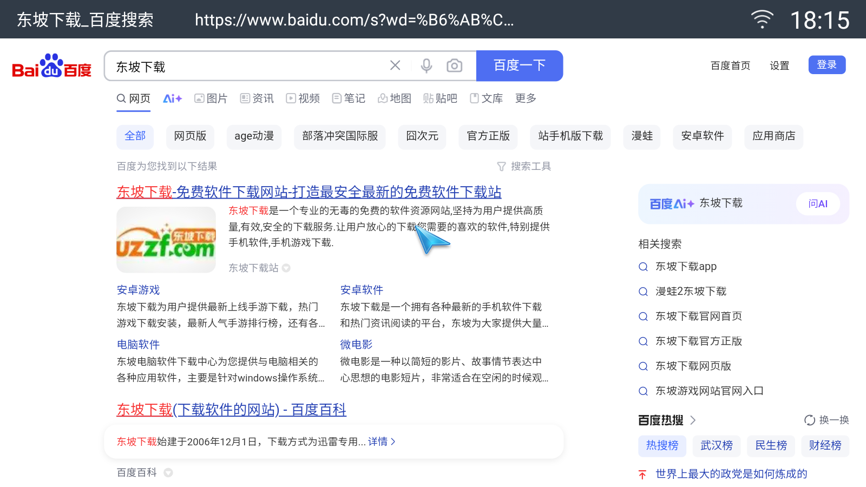Open the 安卓游戏 sublink
866x487 pixels.
[138, 290]
